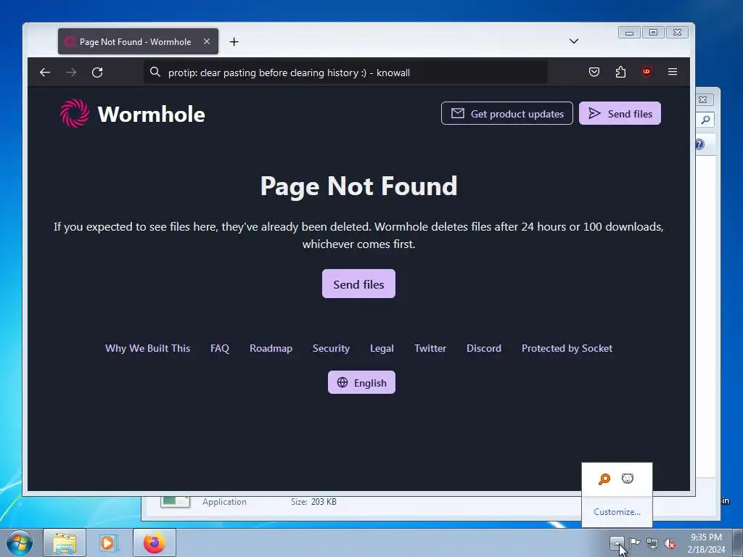Click the help icon in background Explorer window
This screenshot has height=557, width=743.
point(699,144)
